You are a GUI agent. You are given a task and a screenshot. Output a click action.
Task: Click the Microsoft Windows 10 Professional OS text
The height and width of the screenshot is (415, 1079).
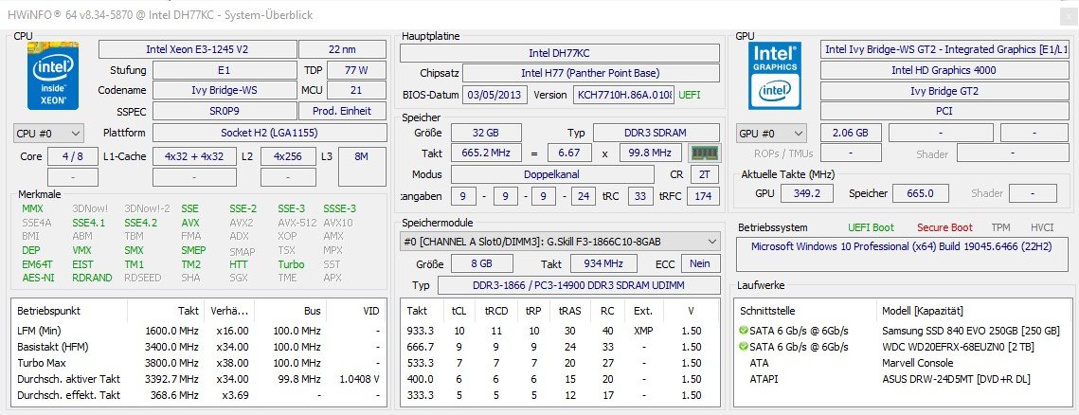point(902,245)
